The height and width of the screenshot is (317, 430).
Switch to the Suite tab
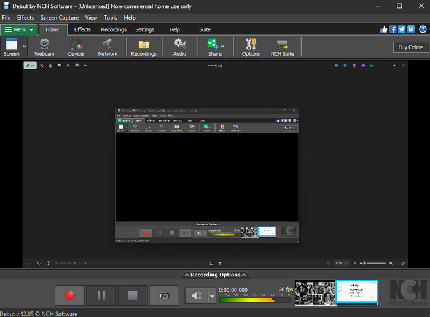point(205,29)
